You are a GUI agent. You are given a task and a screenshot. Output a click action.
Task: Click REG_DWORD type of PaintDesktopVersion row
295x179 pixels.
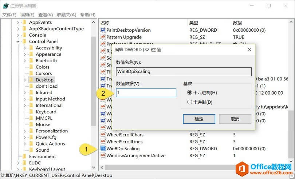(203, 30)
